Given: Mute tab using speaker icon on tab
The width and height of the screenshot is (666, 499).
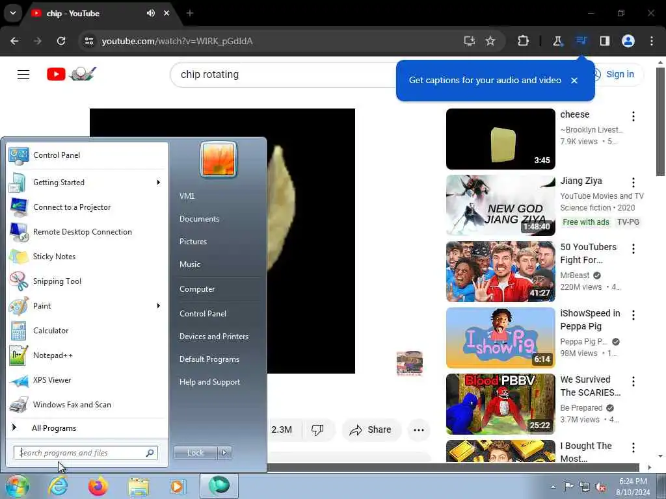Looking at the screenshot, I should [x=151, y=13].
